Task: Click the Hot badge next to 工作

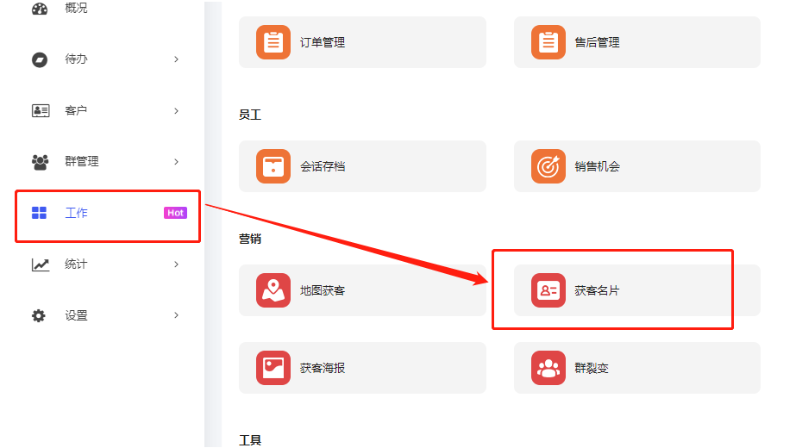Action: [175, 213]
